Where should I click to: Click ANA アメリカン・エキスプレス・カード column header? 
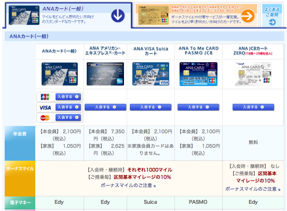[105, 51]
